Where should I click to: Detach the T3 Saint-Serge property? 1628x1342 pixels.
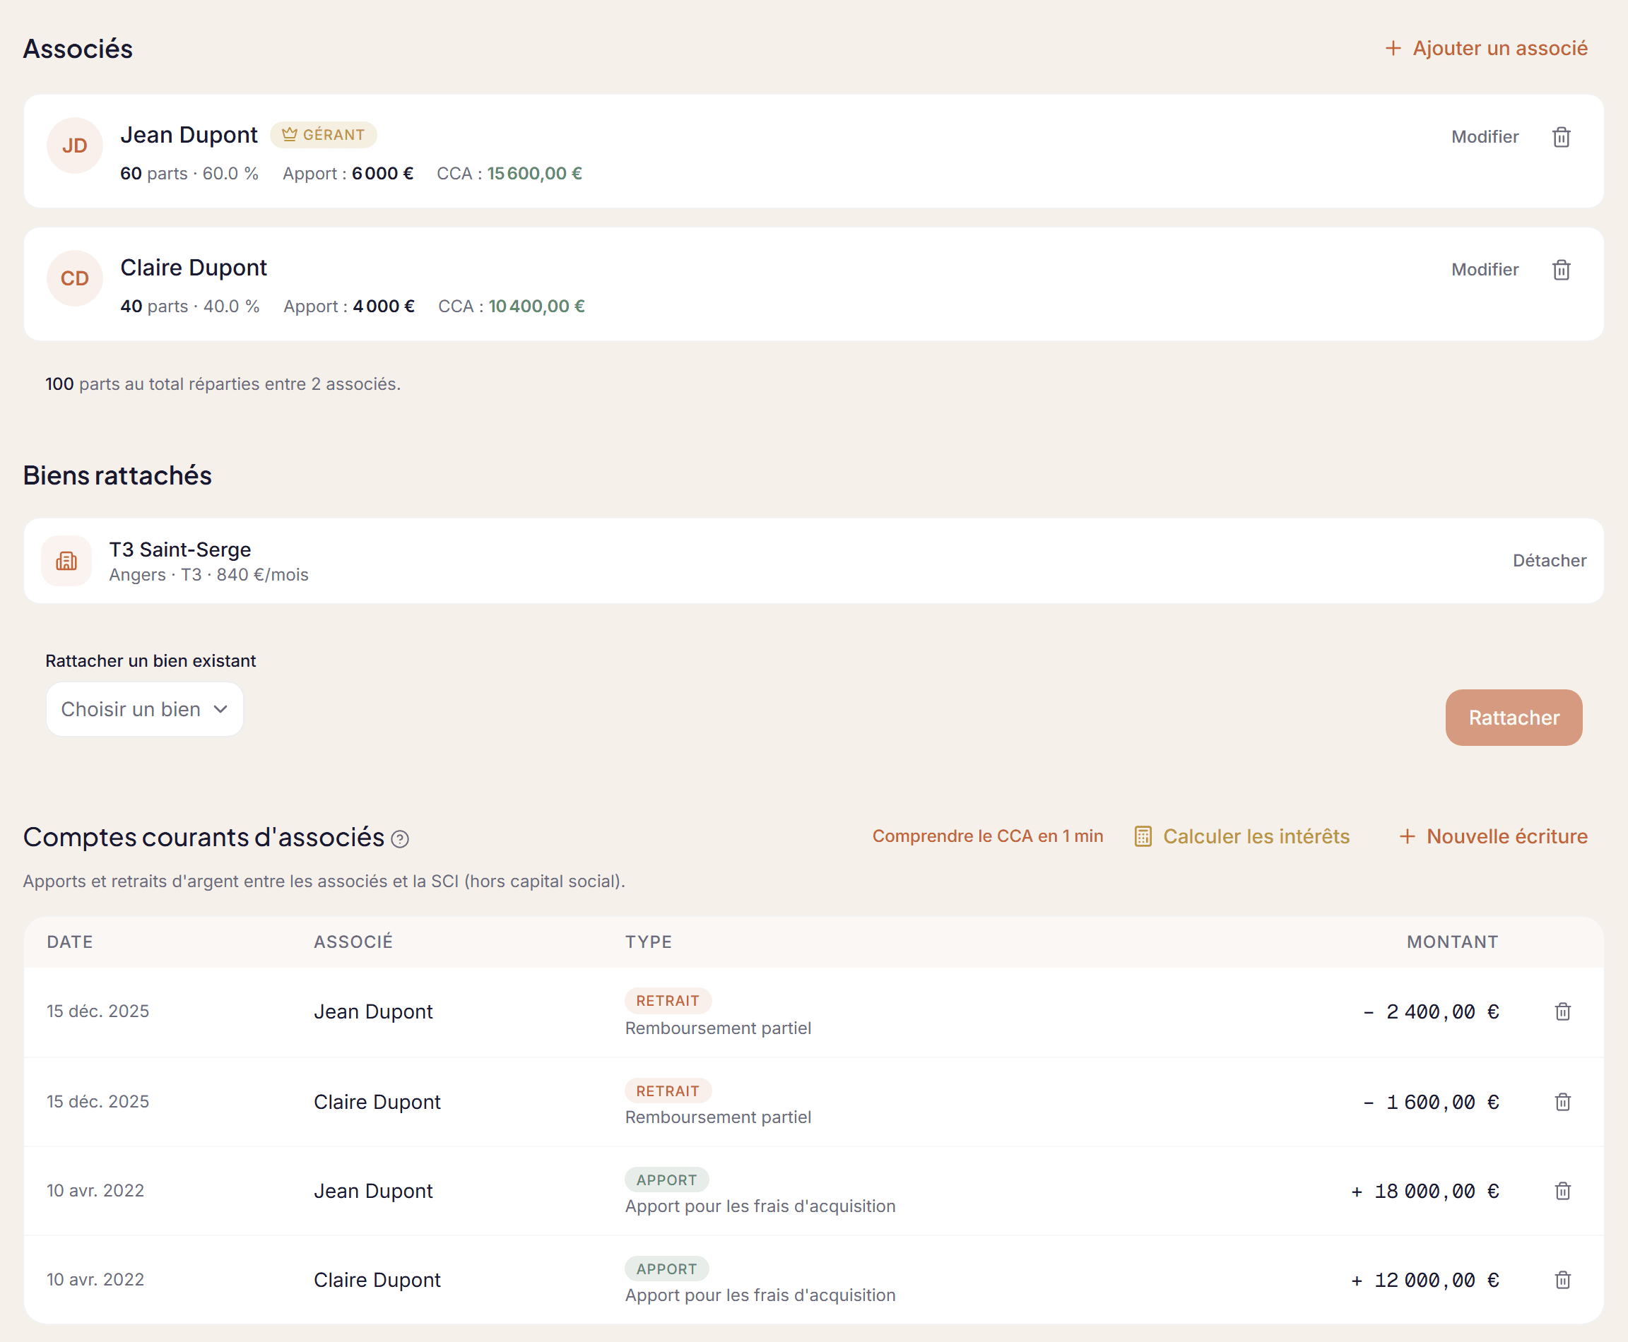[x=1549, y=560]
